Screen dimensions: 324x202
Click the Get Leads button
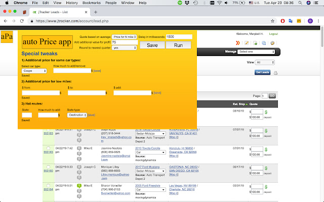coord(262,73)
